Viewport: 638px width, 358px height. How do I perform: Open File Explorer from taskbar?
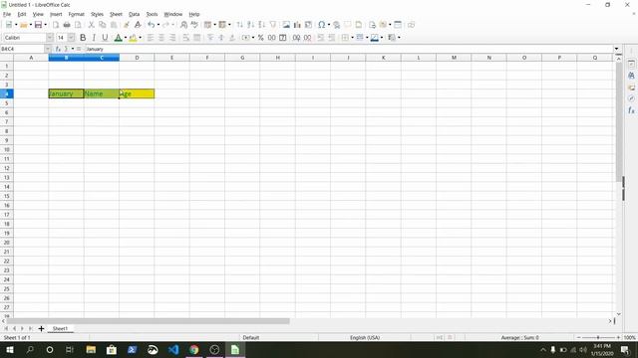(91, 349)
